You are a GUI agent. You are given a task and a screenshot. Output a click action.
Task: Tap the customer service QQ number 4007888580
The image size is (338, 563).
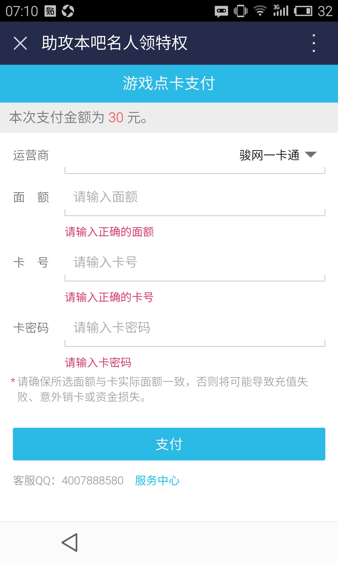(93, 480)
